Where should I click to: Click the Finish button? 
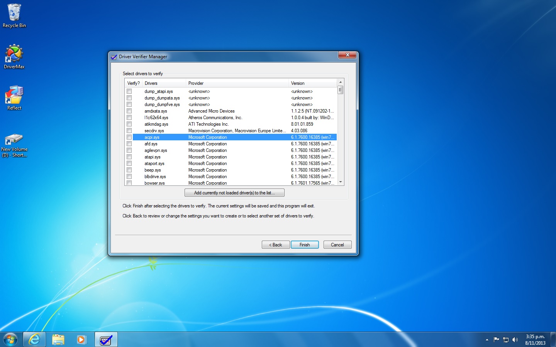pyautogui.click(x=305, y=245)
